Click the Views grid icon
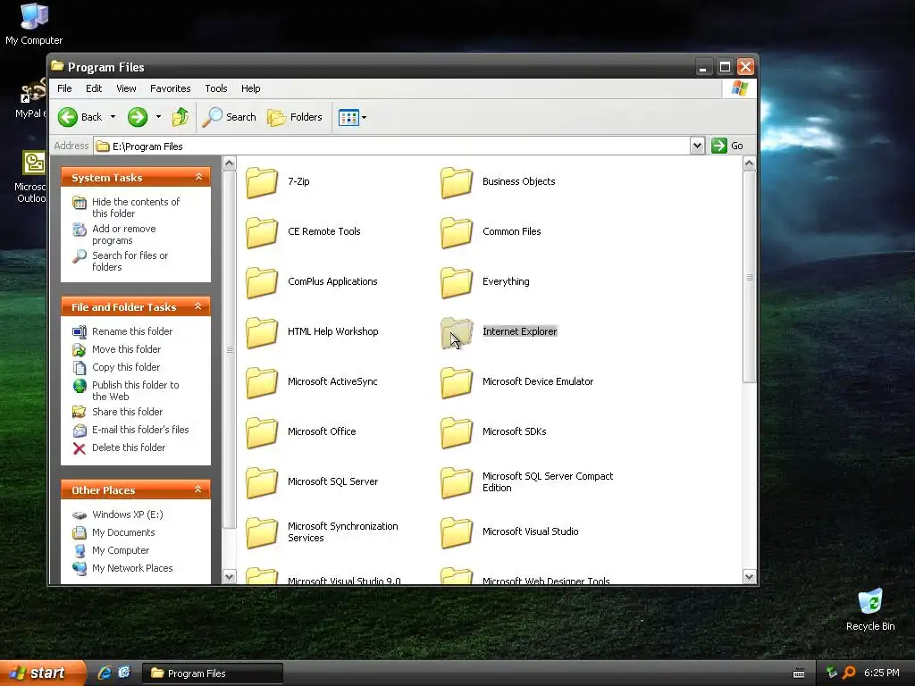This screenshot has width=915, height=686. [x=348, y=117]
